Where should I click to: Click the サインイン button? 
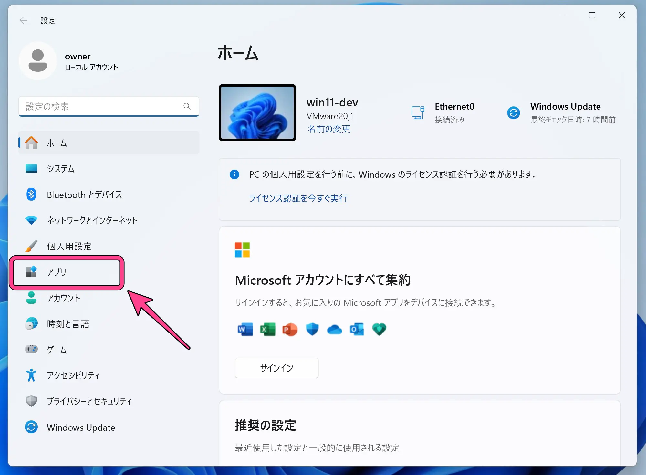click(x=276, y=368)
